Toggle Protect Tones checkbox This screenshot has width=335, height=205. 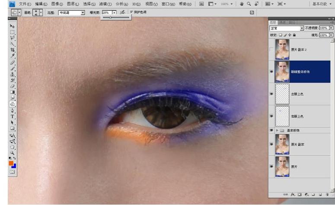point(131,12)
